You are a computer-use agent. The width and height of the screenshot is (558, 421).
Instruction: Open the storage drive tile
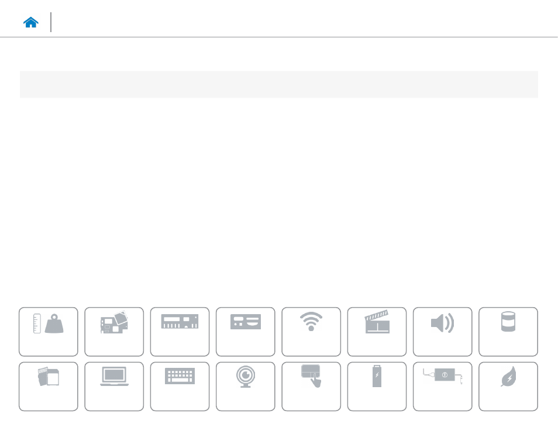[508, 332]
